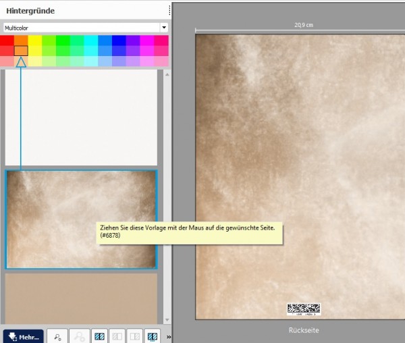The height and width of the screenshot is (343, 405).
Task: Apply background to left page icon
Action: coord(117,336)
